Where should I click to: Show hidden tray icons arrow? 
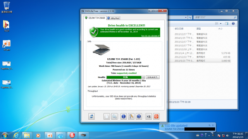click(x=209, y=136)
